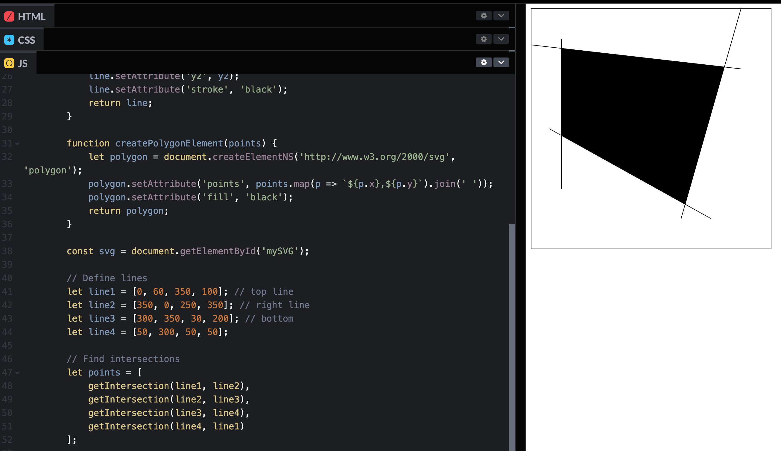The width and height of the screenshot is (781, 451).
Task: Click 'return line;' on line 28
Action: [120, 103]
